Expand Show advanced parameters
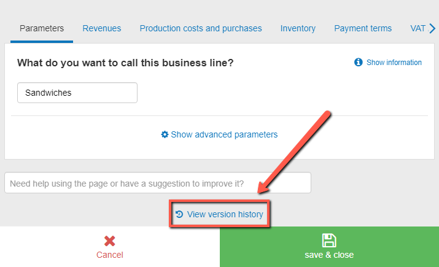 click(224, 134)
